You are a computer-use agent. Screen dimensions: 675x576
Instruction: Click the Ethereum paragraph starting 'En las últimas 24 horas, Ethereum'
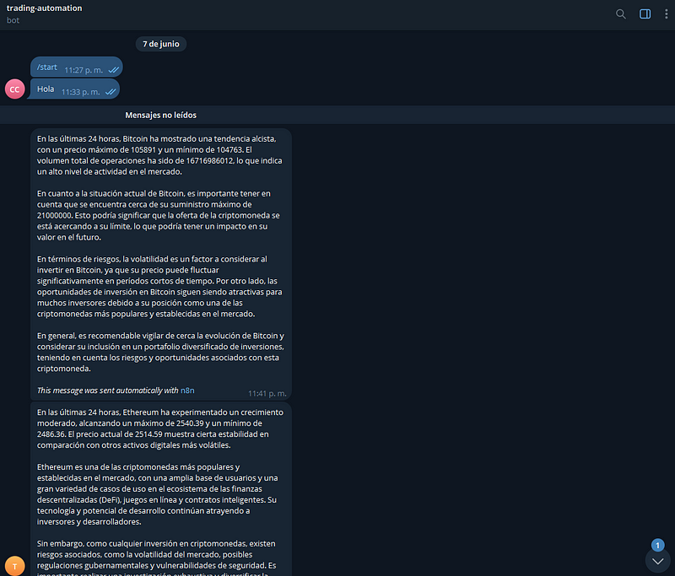pyautogui.click(x=160, y=428)
